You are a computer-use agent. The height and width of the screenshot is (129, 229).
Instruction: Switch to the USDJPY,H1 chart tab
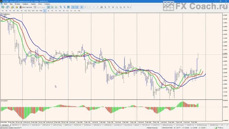click(x=25, y=125)
